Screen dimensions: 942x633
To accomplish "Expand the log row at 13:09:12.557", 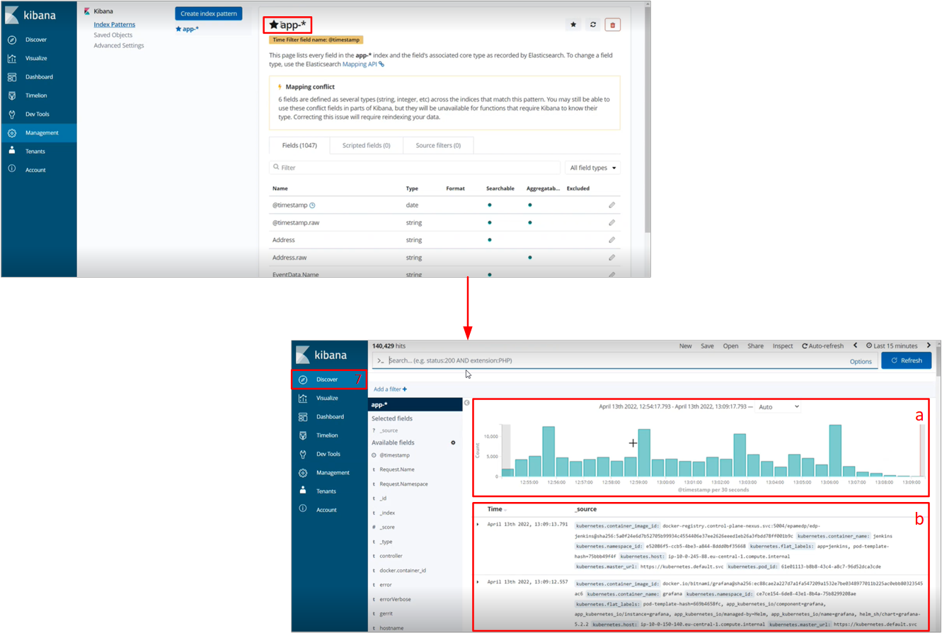I will pos(478,581).
